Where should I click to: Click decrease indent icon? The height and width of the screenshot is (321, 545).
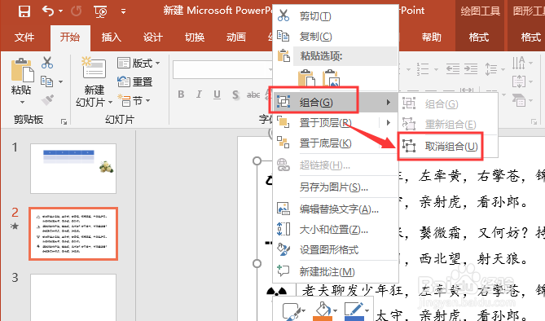coord(453,69)
